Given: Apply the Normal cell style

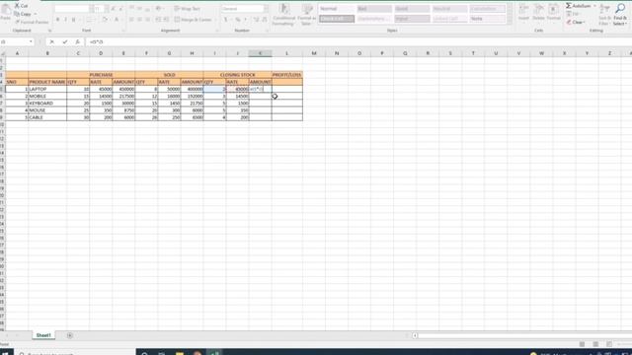Looking at the screenshot, I should coord(337,9).
